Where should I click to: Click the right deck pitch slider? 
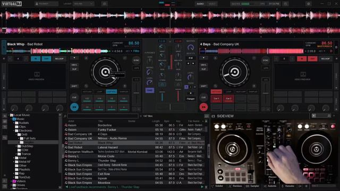tap(266, 93)
